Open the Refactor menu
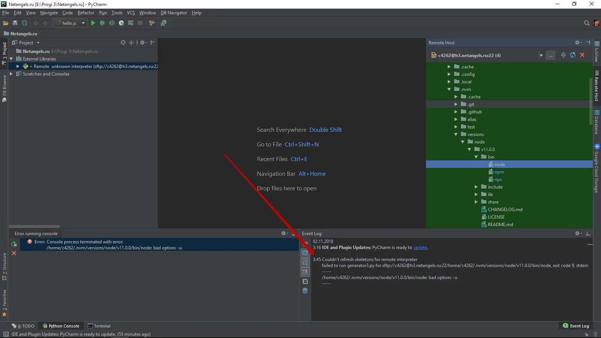Screen dimensions: 601x338 pyautogui.click(x=86, y=13)
